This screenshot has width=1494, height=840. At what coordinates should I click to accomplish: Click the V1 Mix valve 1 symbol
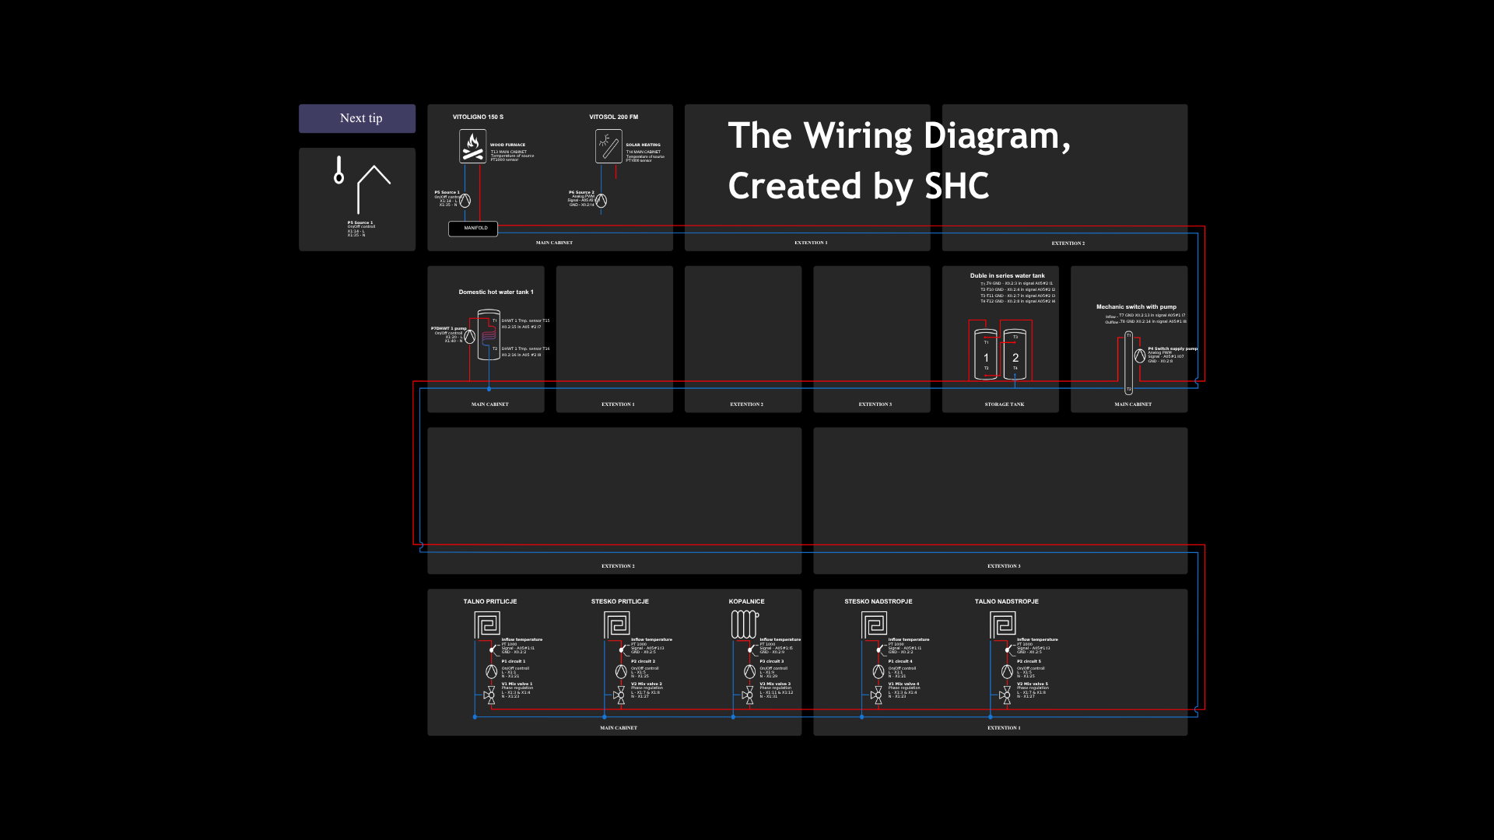[x=489, y=695]
